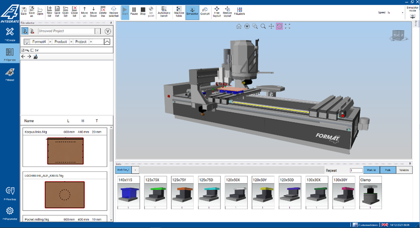Click the F4Nest sidebar icon
This screenshot has width=420, height=228.
click(10, 74)
